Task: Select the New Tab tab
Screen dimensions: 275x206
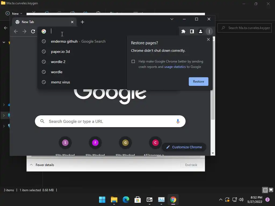Action: pyautogui.click(x=44, y=22)
